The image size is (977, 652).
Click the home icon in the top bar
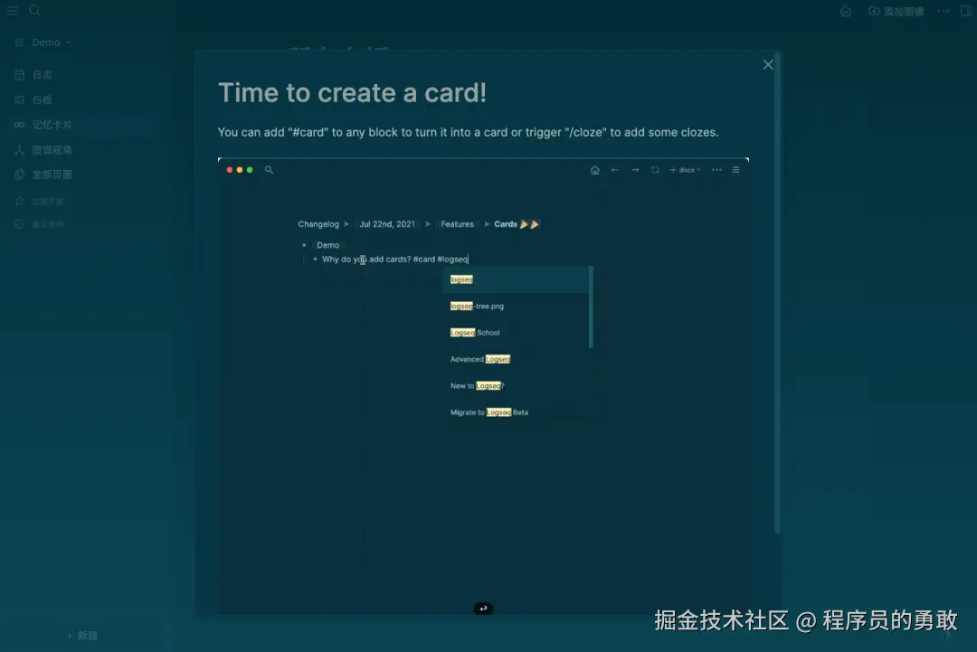[x=845, y=11]
